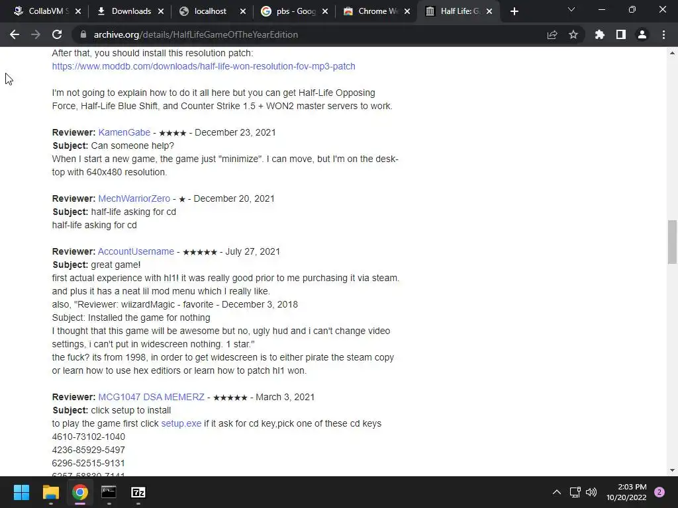
Task: Open reviewer MechWarriorZero profile
Action: [x=134, y=198]
